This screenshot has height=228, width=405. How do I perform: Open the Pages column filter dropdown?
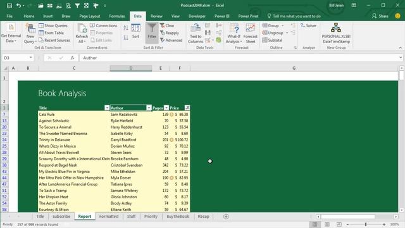[x=166, y=108]
